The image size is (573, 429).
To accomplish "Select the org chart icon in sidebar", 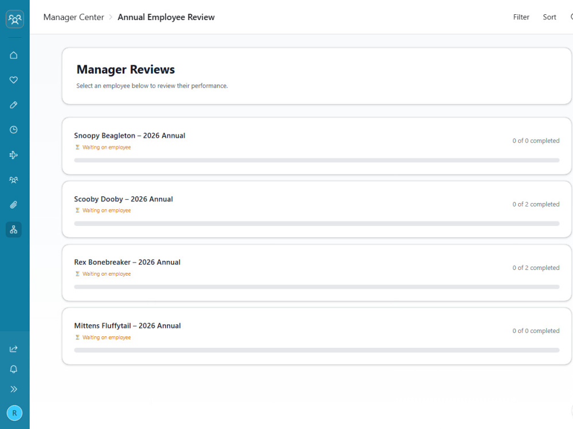I will coord(14,229).
